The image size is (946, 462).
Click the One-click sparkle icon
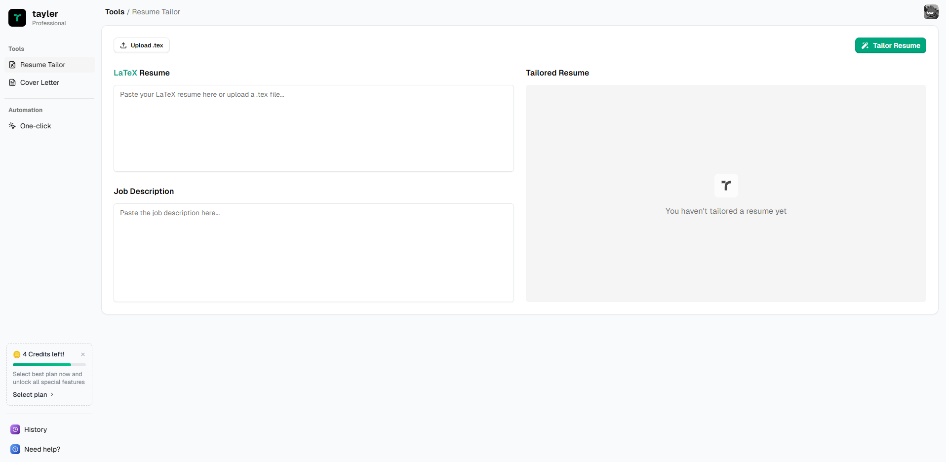(x=13, y=126)
